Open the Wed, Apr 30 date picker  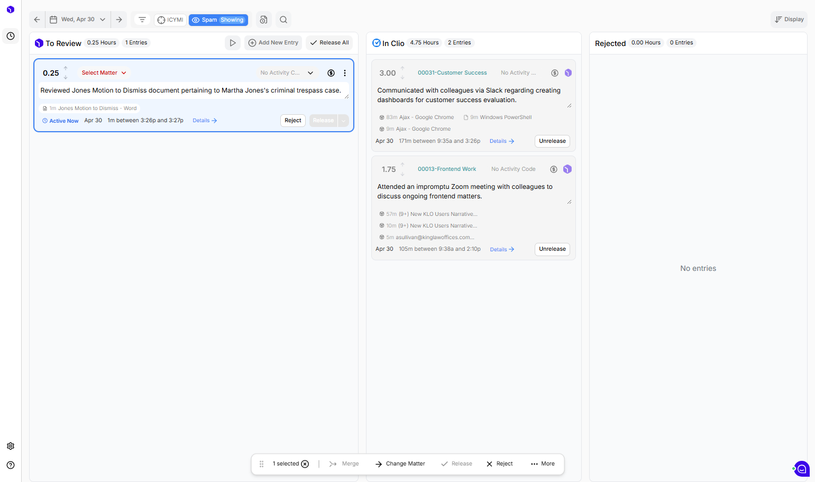(78, 20)
